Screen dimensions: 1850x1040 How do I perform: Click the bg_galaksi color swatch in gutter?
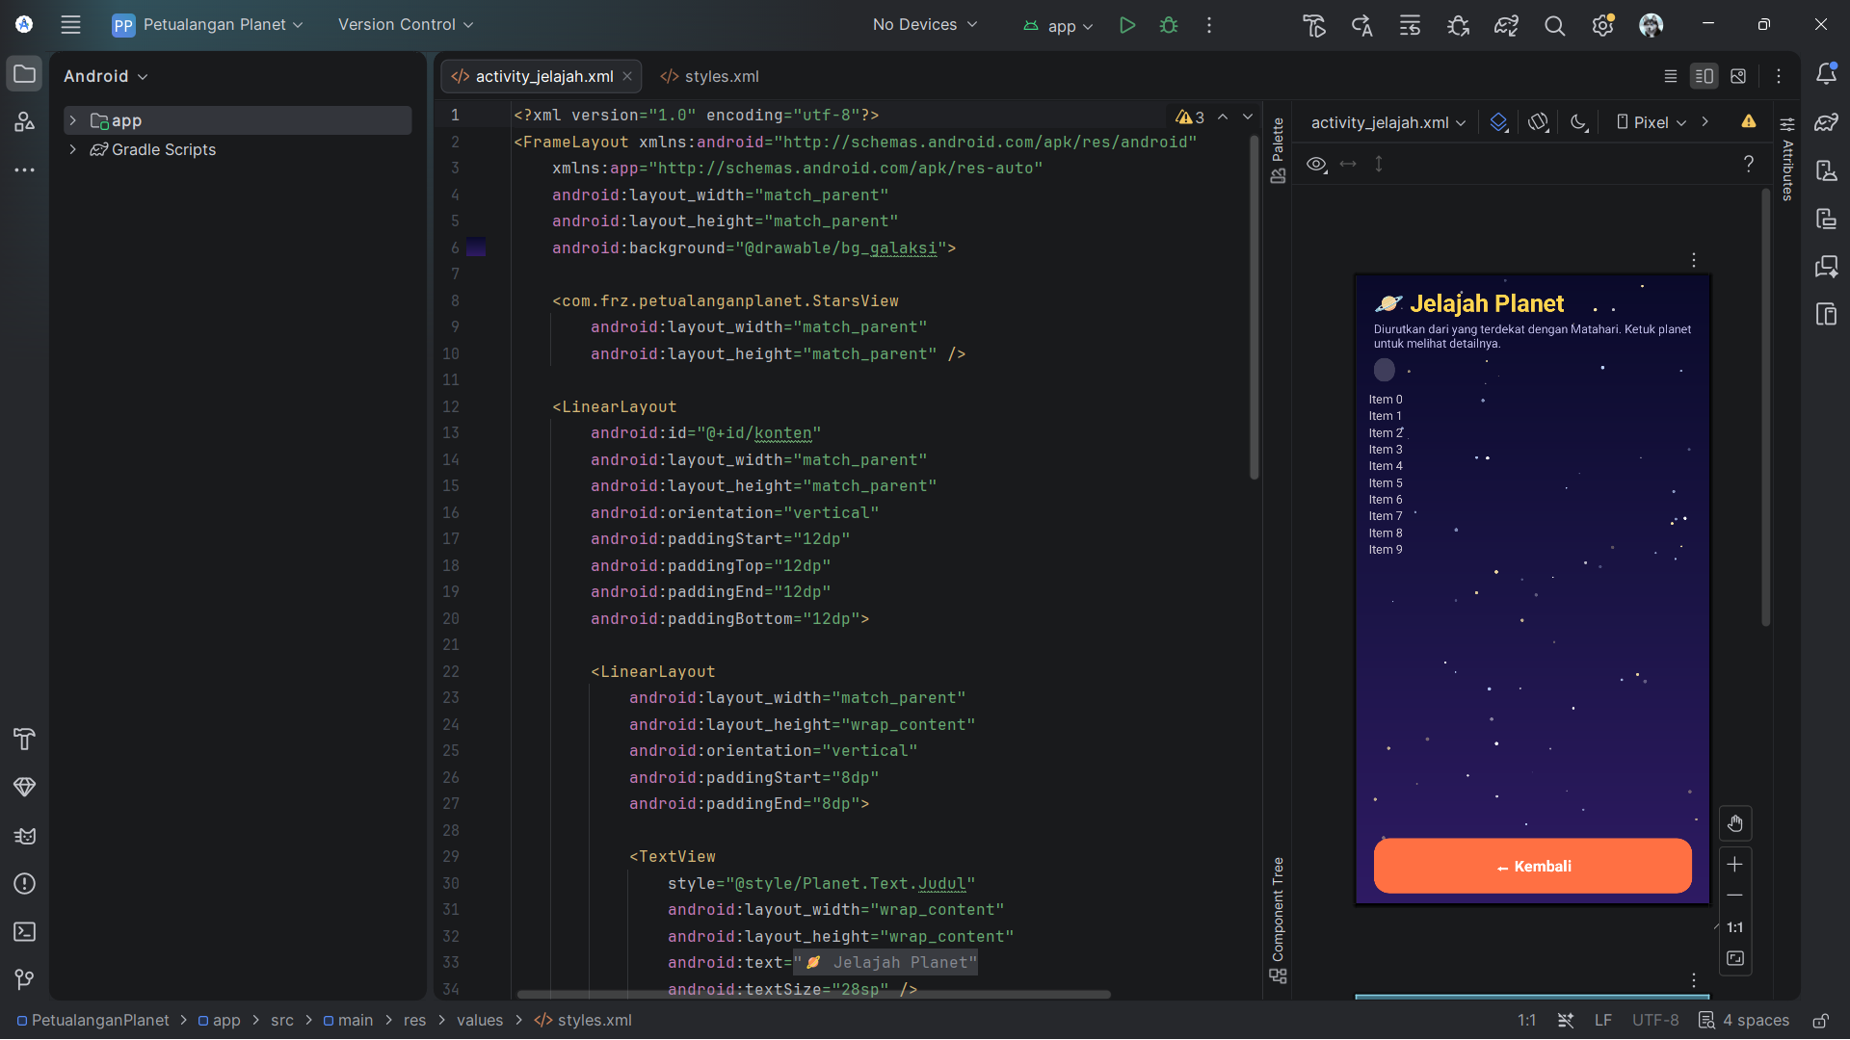(x=476, y=247)
